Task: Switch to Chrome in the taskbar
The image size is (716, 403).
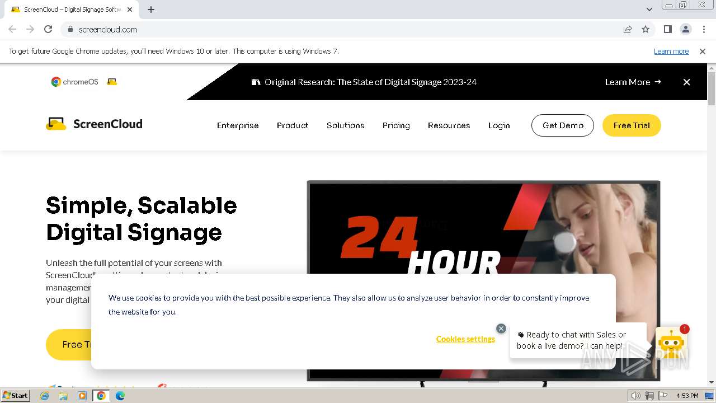Action: 101,396
